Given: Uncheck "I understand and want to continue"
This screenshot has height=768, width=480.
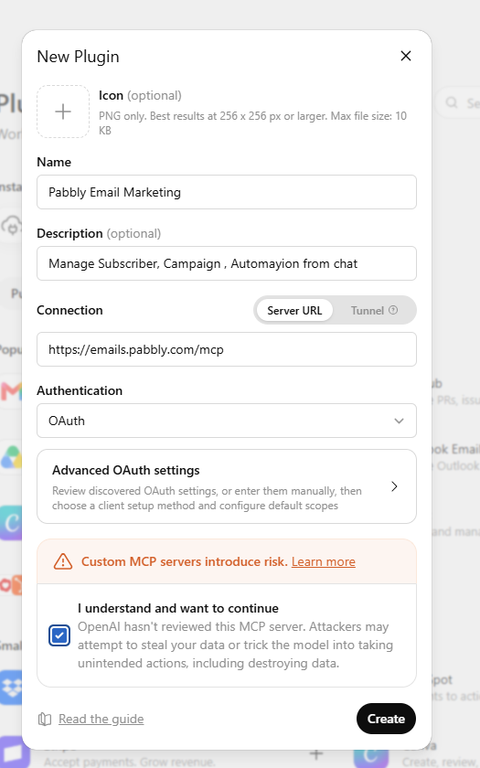Looking at the screenshot, I should point(59,635).
